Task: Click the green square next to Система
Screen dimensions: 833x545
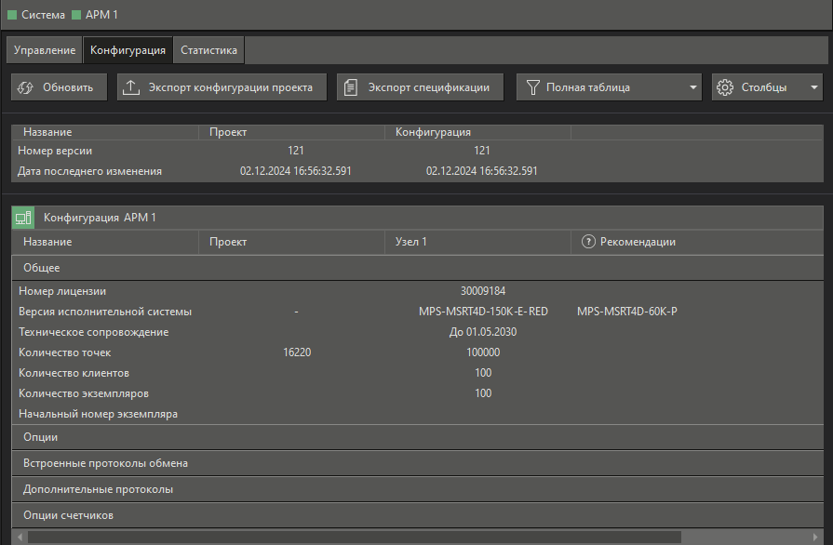Action: tap(12, 16)
